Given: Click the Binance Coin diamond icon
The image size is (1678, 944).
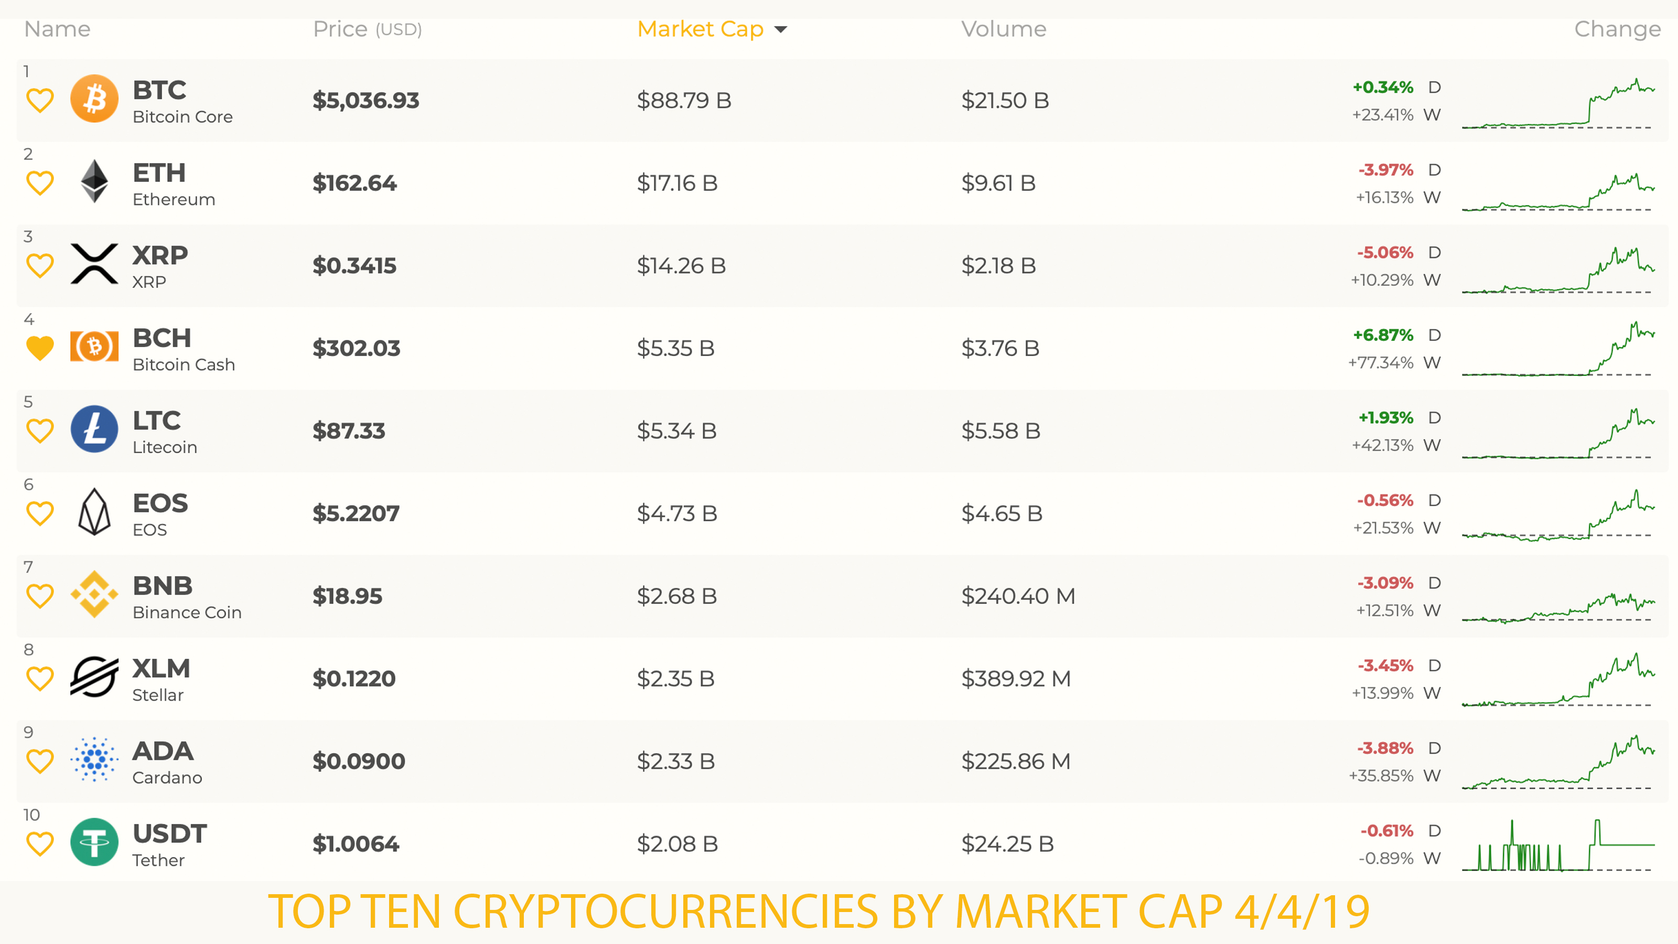Looking at the screenshot, I should click(x=94, y=595).
